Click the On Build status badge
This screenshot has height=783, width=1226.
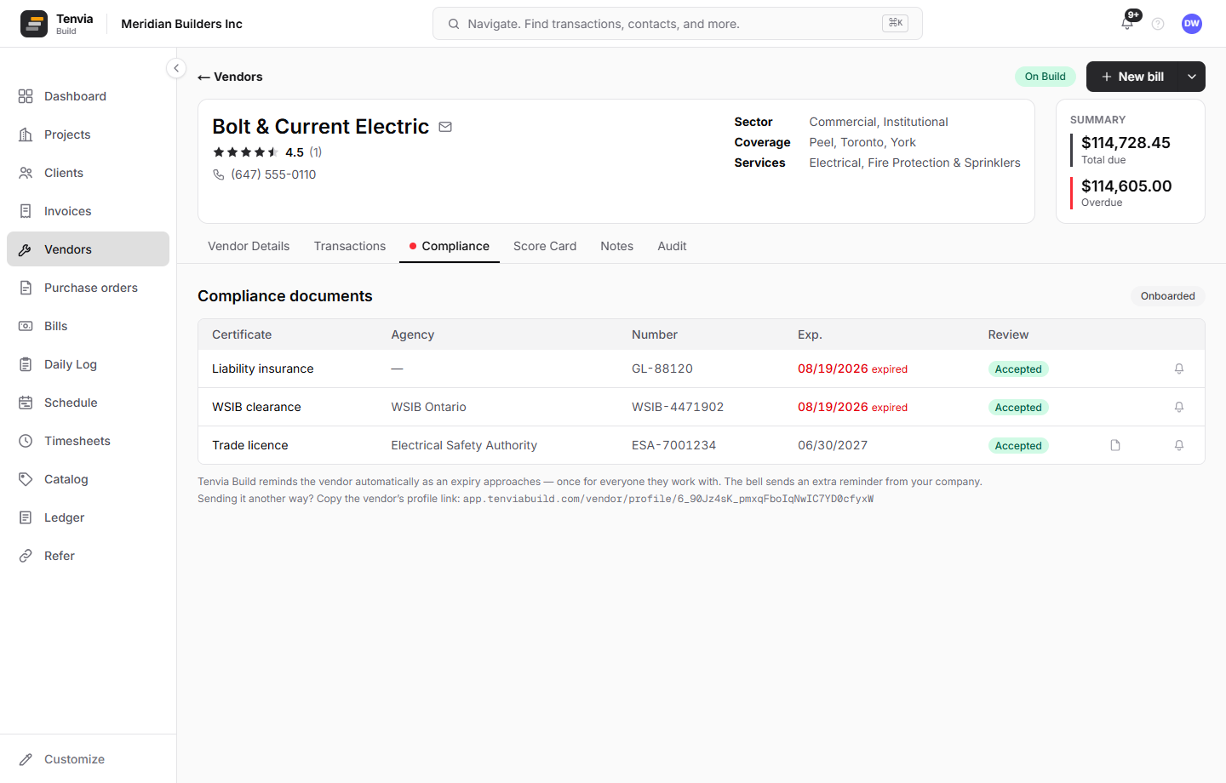pos(1046,77)
